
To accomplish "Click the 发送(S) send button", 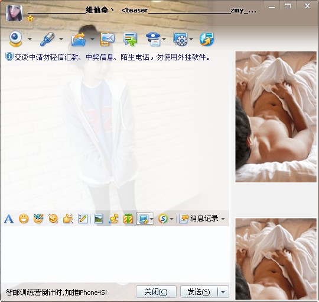I will click(x=198, y=292).
